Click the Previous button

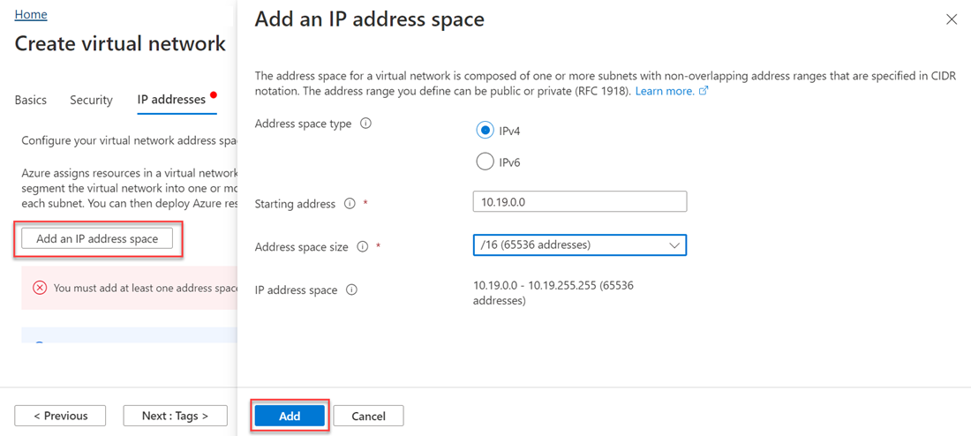point(60,416)
